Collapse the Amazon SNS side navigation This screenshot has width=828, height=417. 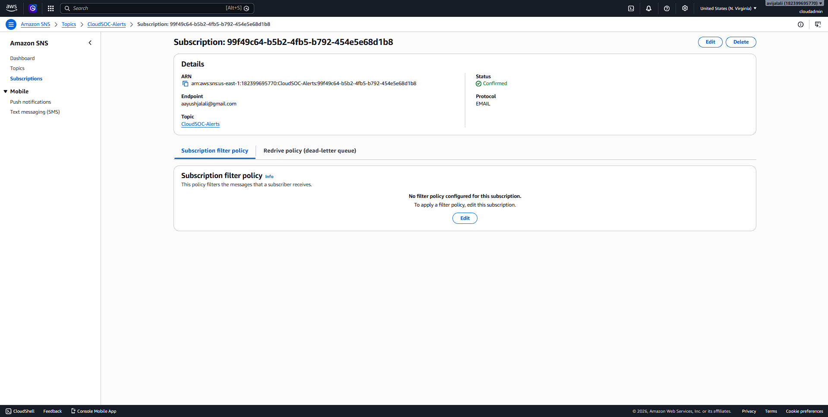90,43
